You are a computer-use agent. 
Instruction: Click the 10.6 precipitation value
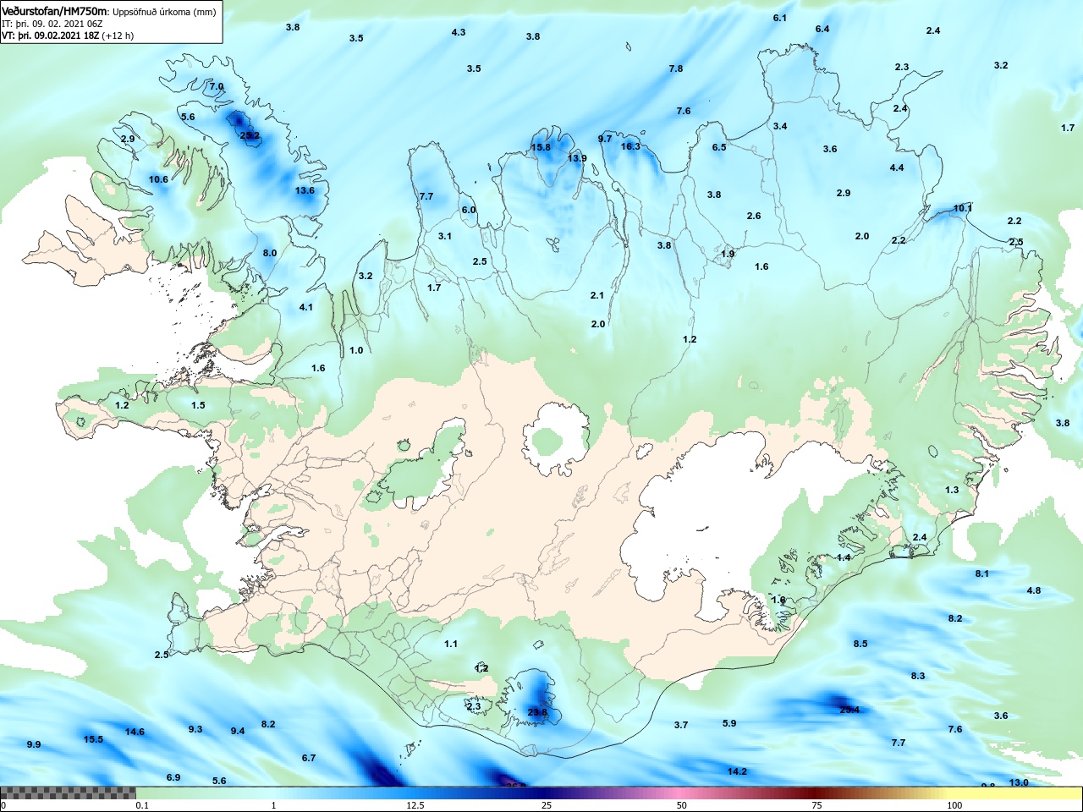tap(158, 179)
